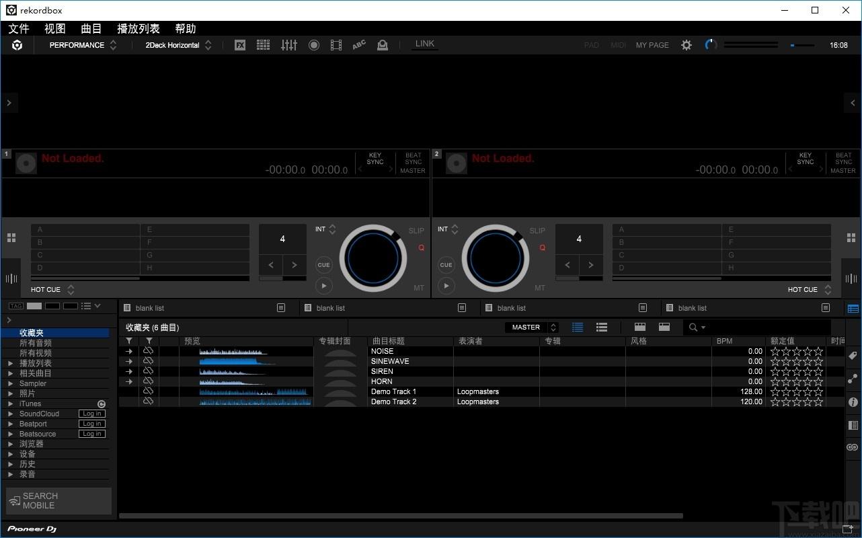862x538 pixels.
Task: Open deck 2 HOT CUE mode selector
Action: tap(810, 290)
